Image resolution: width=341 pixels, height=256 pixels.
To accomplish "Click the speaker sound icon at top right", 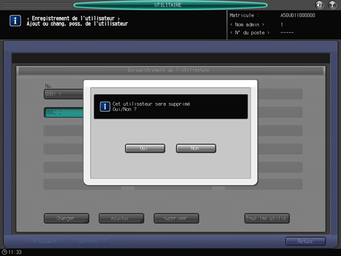I will [319, 5].
